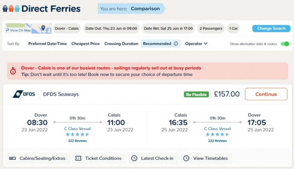
Task: Click the Change Search button
Action: pos(271,28)
